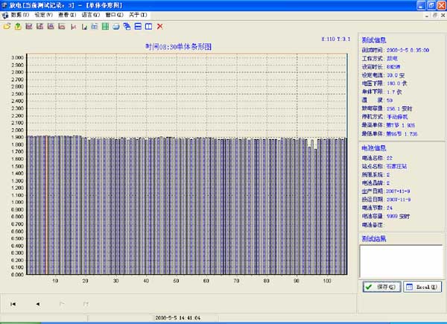Click the greyed-out next step arrow
Viewport: 447px width, 324px height.
(x=62, y=304)
